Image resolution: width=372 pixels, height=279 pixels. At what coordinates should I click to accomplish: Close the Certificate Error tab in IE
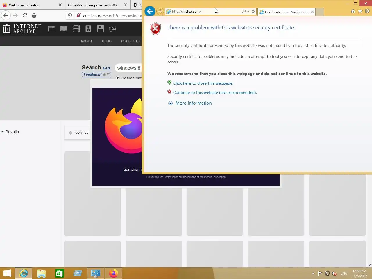pos(312,12)
